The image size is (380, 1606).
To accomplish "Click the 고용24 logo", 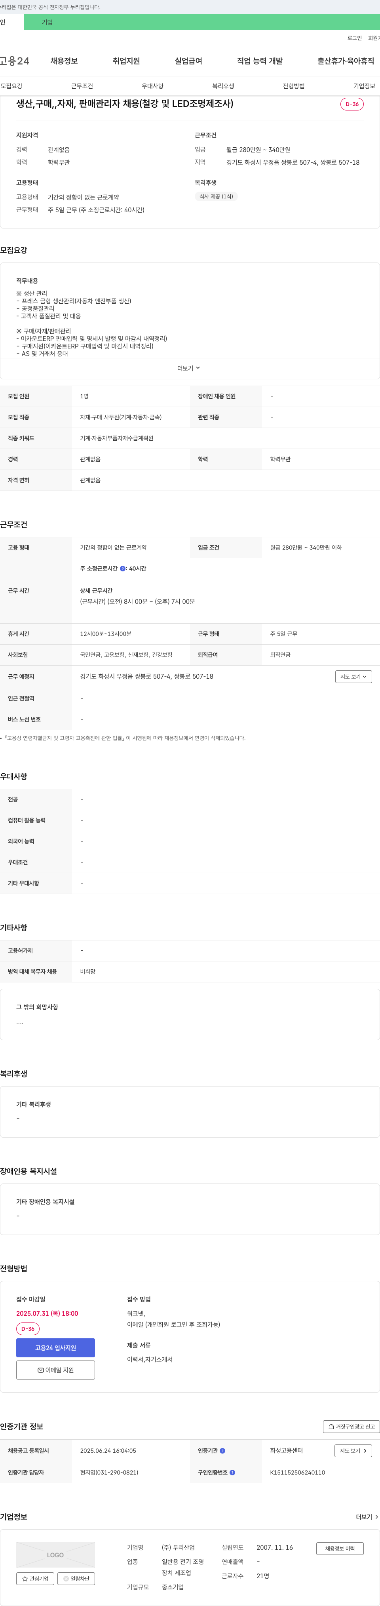I will pyautogui.click(x=14, y=61).
